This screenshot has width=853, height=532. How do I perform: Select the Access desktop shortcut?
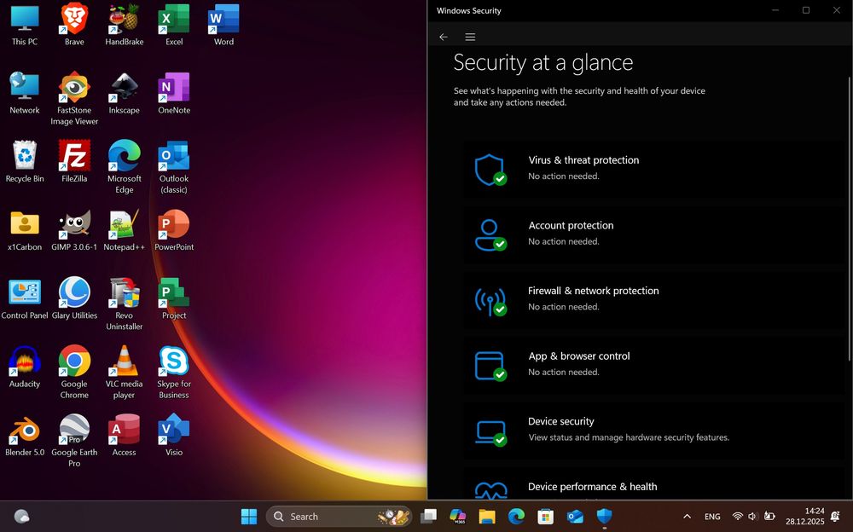(x=124, y=436)
